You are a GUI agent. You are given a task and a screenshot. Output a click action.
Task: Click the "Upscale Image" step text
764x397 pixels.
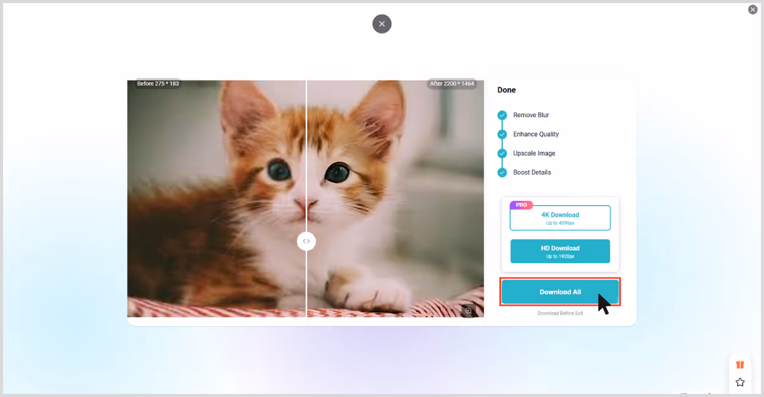point(534,153)
